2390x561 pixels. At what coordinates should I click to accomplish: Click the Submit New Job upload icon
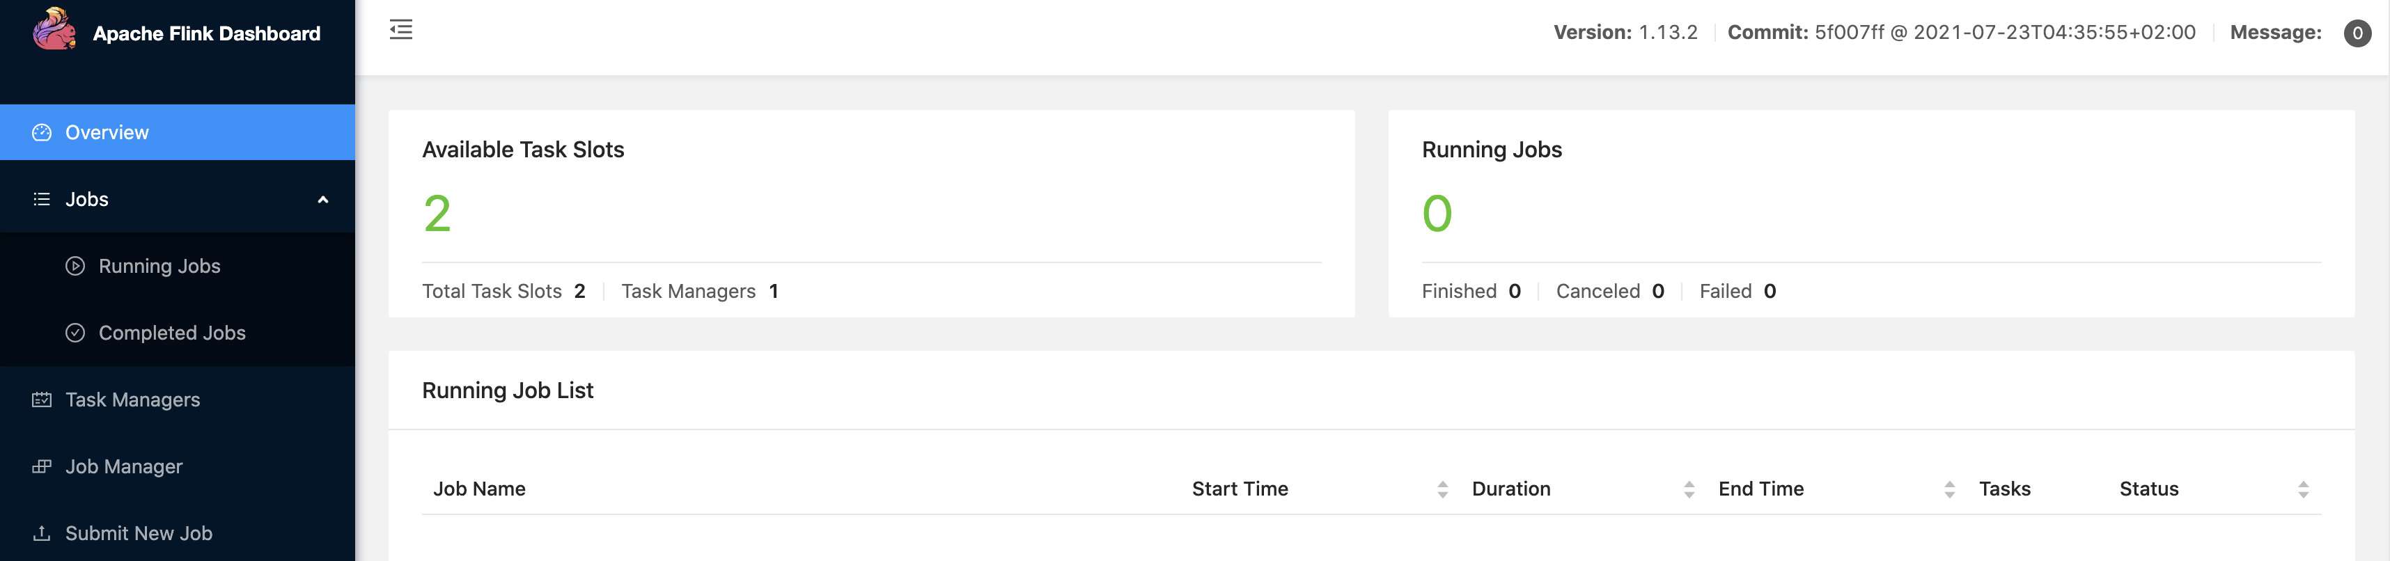tap(42, 533)
